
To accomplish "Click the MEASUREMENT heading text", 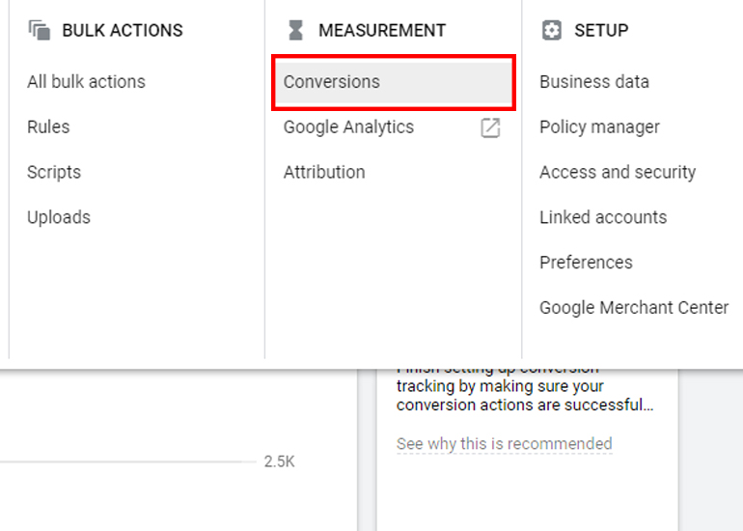I will (x=382, y=30).
